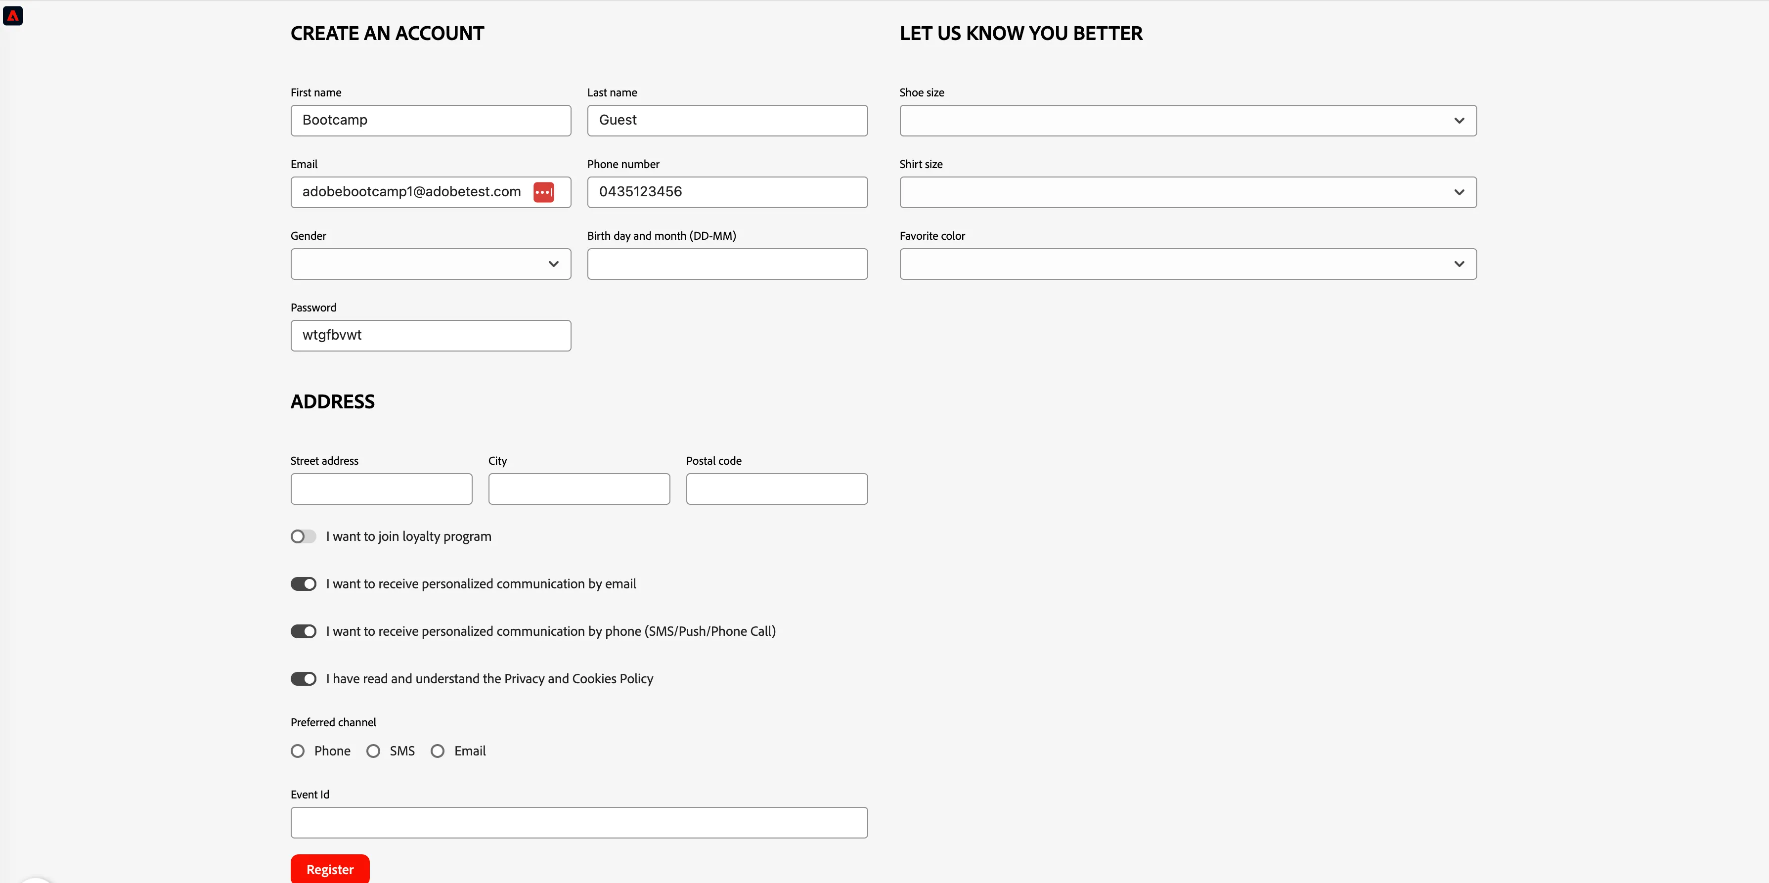This screenshot has height=883, width=1769.
Task: Click the password manager icon in Email field
Action: (544, 192)
